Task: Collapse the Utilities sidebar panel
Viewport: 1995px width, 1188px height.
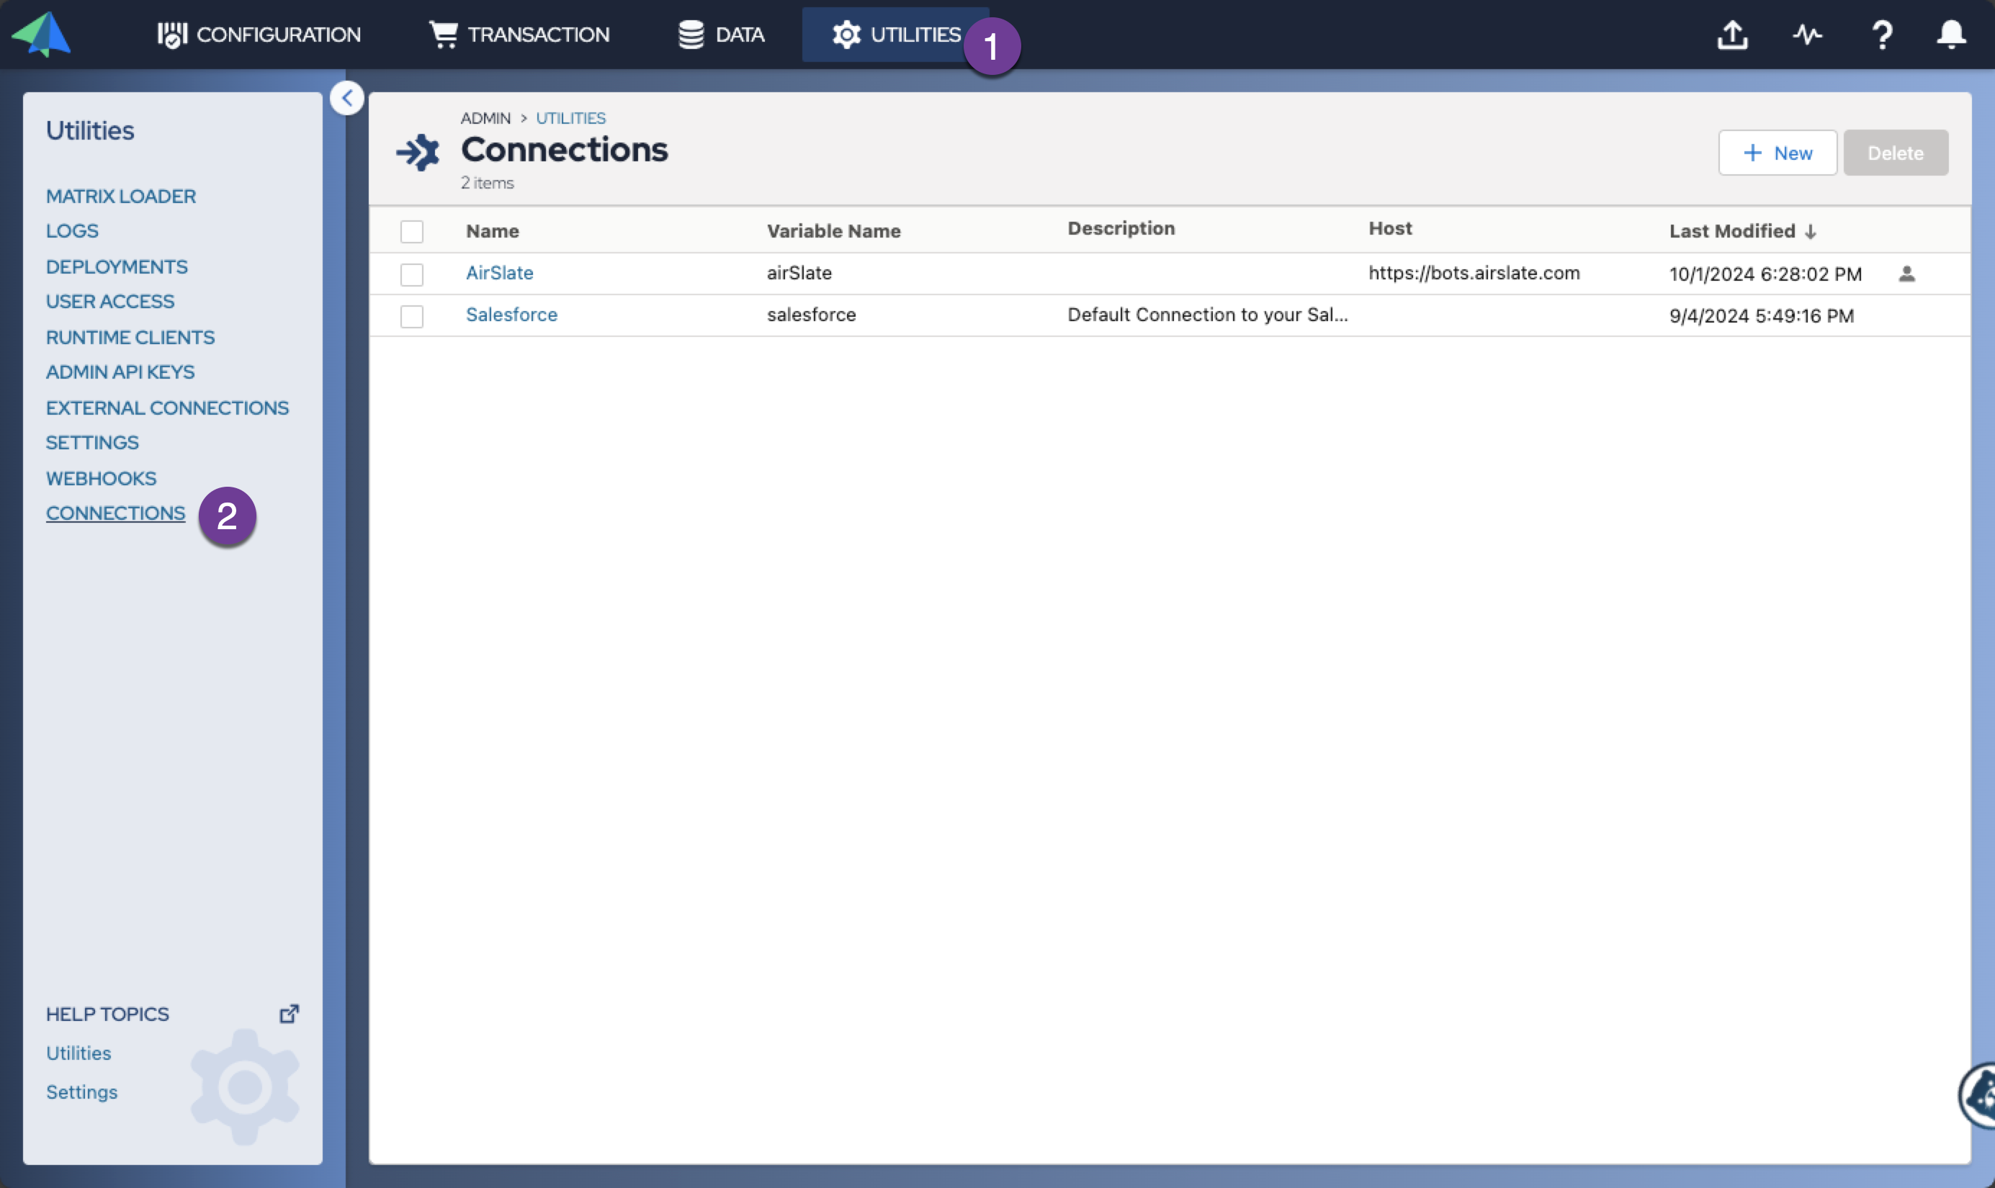Action: (x=346, y=98)
